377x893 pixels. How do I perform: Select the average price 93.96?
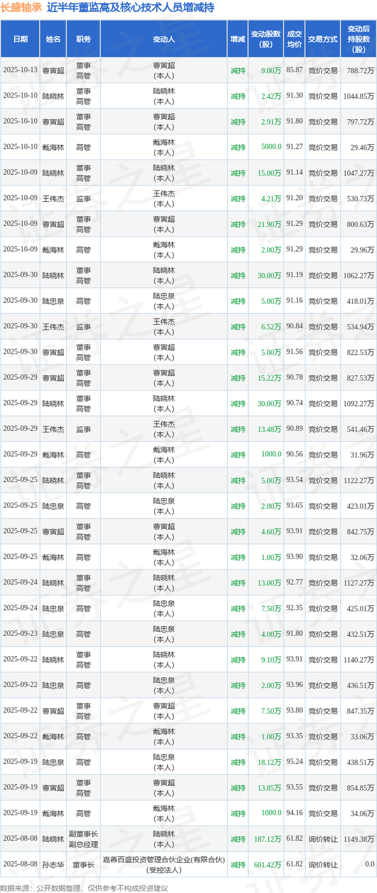(x=294, y=685)
